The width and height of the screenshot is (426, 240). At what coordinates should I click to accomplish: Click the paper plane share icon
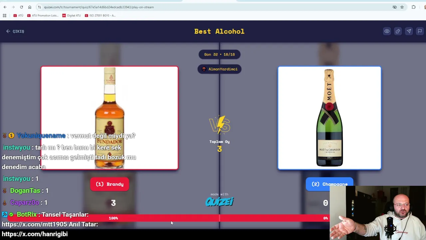[409, 31]
